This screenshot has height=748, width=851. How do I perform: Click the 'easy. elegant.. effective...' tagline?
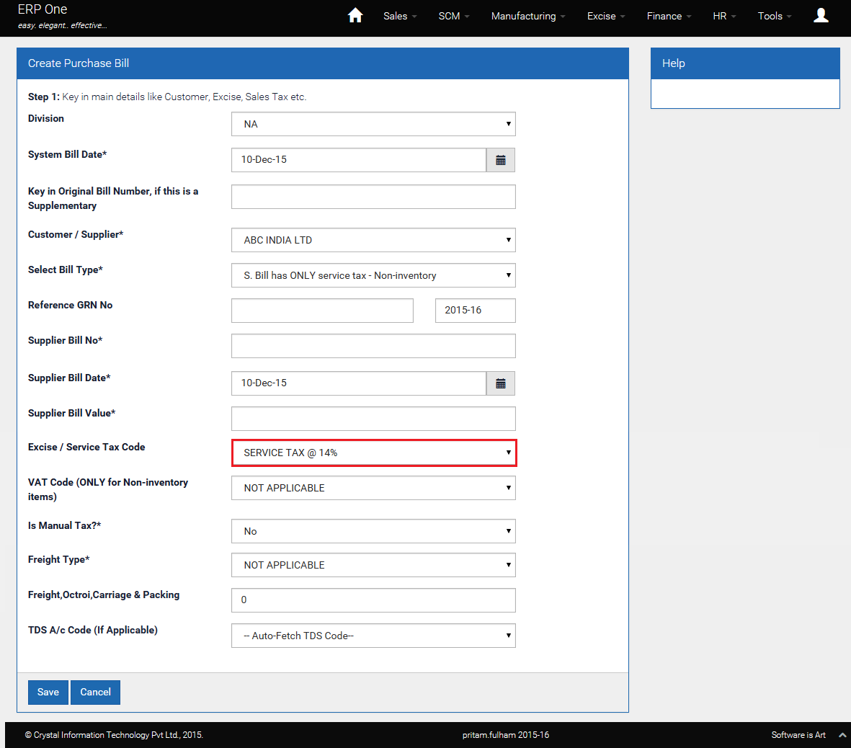point(63,25)
